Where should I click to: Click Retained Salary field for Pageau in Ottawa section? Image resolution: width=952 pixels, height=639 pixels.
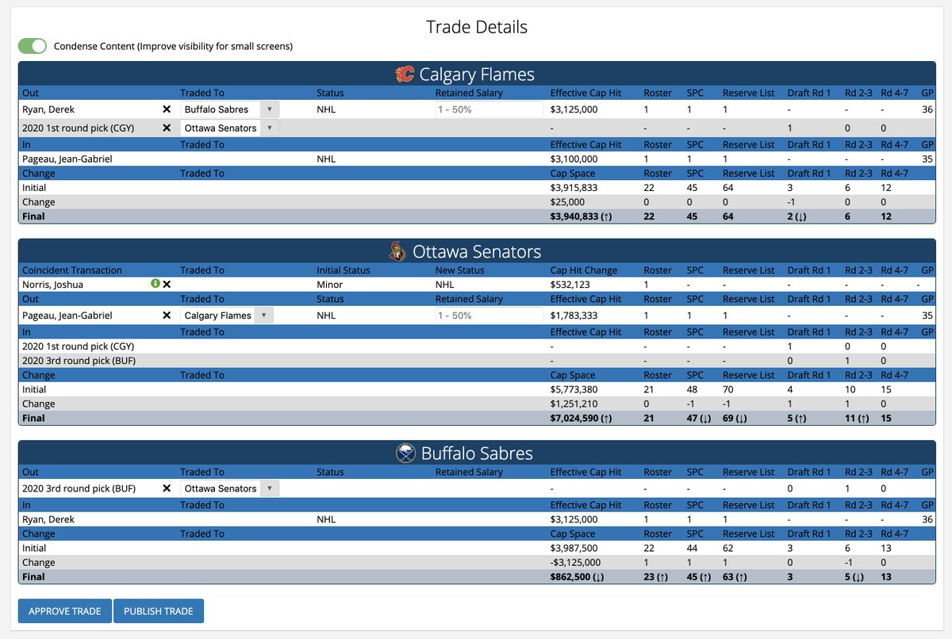click(x=488, y=316)
